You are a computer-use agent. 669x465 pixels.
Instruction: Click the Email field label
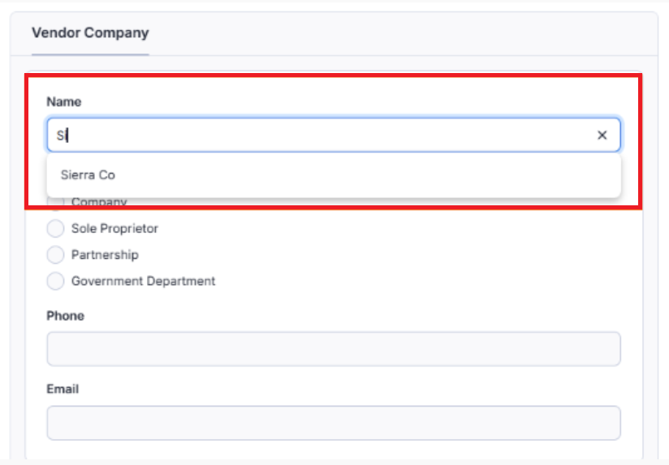pos(63,389)
